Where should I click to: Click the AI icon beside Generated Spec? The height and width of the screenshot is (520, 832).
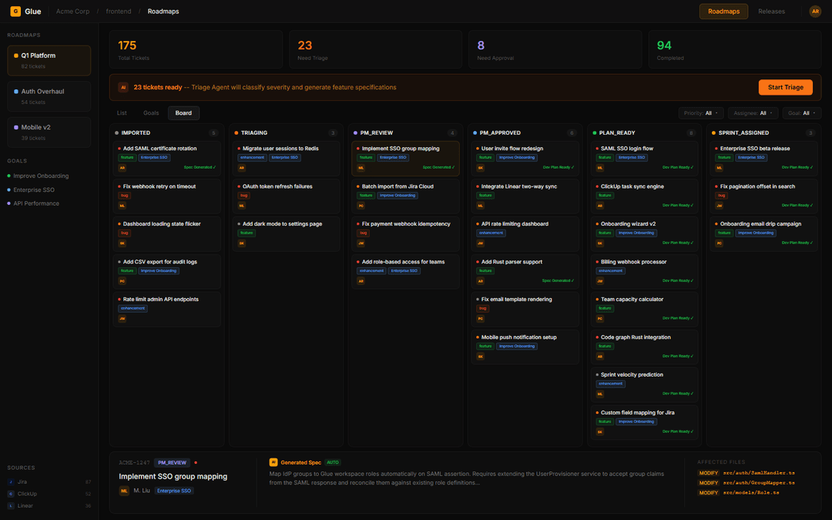coord(273,462)
